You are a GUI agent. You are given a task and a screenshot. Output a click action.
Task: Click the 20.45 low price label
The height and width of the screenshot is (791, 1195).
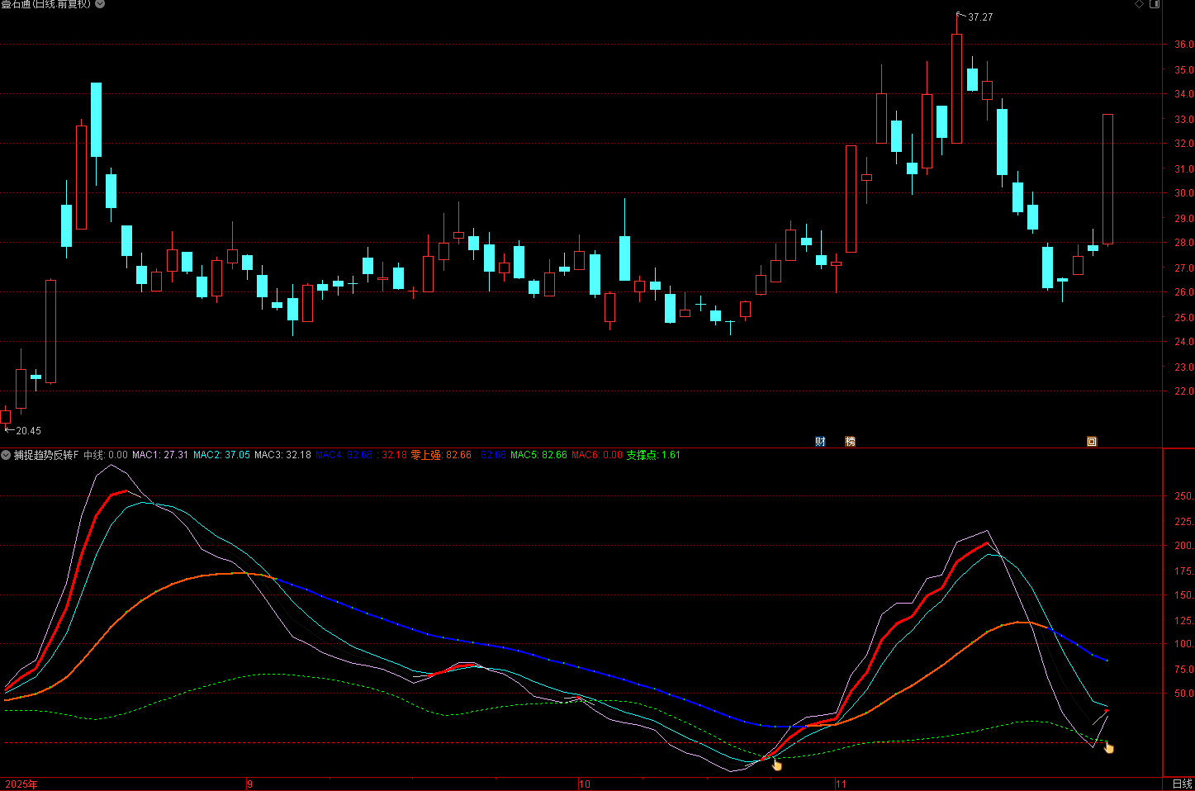click(28, 431)
